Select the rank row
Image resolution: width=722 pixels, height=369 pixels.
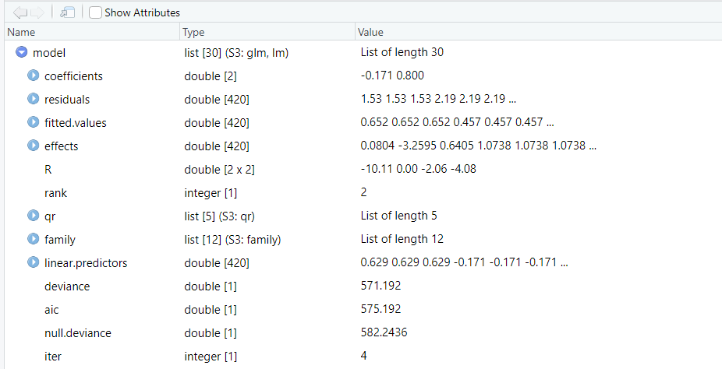[x=56, y=192]
